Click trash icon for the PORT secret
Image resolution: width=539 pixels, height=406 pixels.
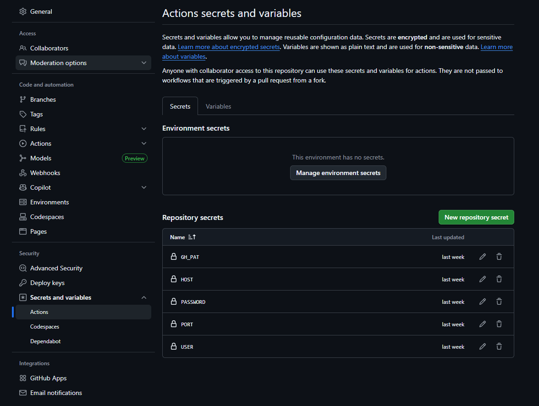(x=499, y=324)
